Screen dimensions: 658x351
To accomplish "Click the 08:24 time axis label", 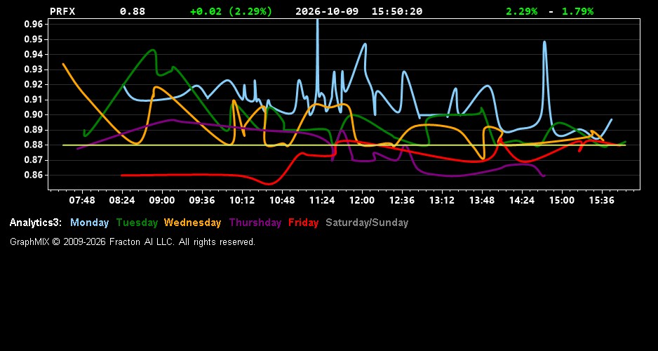I will point(122,200).
